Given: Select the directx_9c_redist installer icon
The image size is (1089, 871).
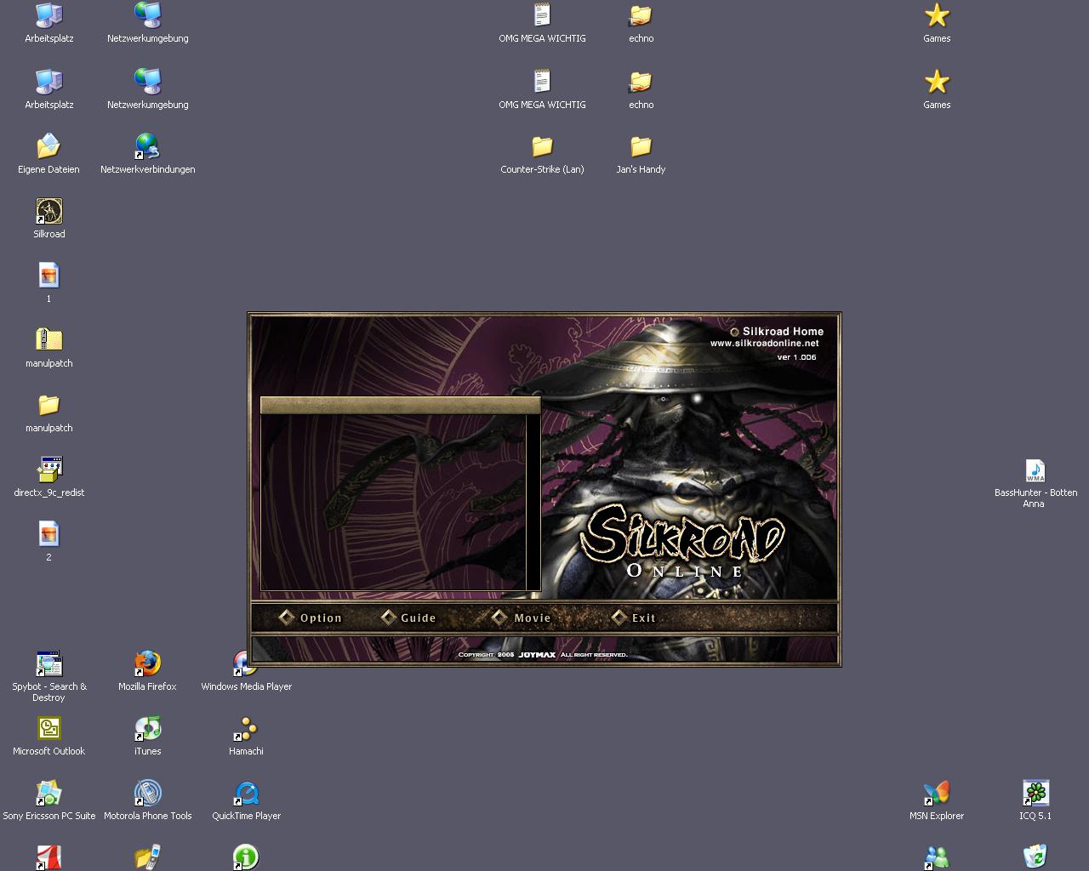Looking at the screenshot, I should [x=48, y=470].
